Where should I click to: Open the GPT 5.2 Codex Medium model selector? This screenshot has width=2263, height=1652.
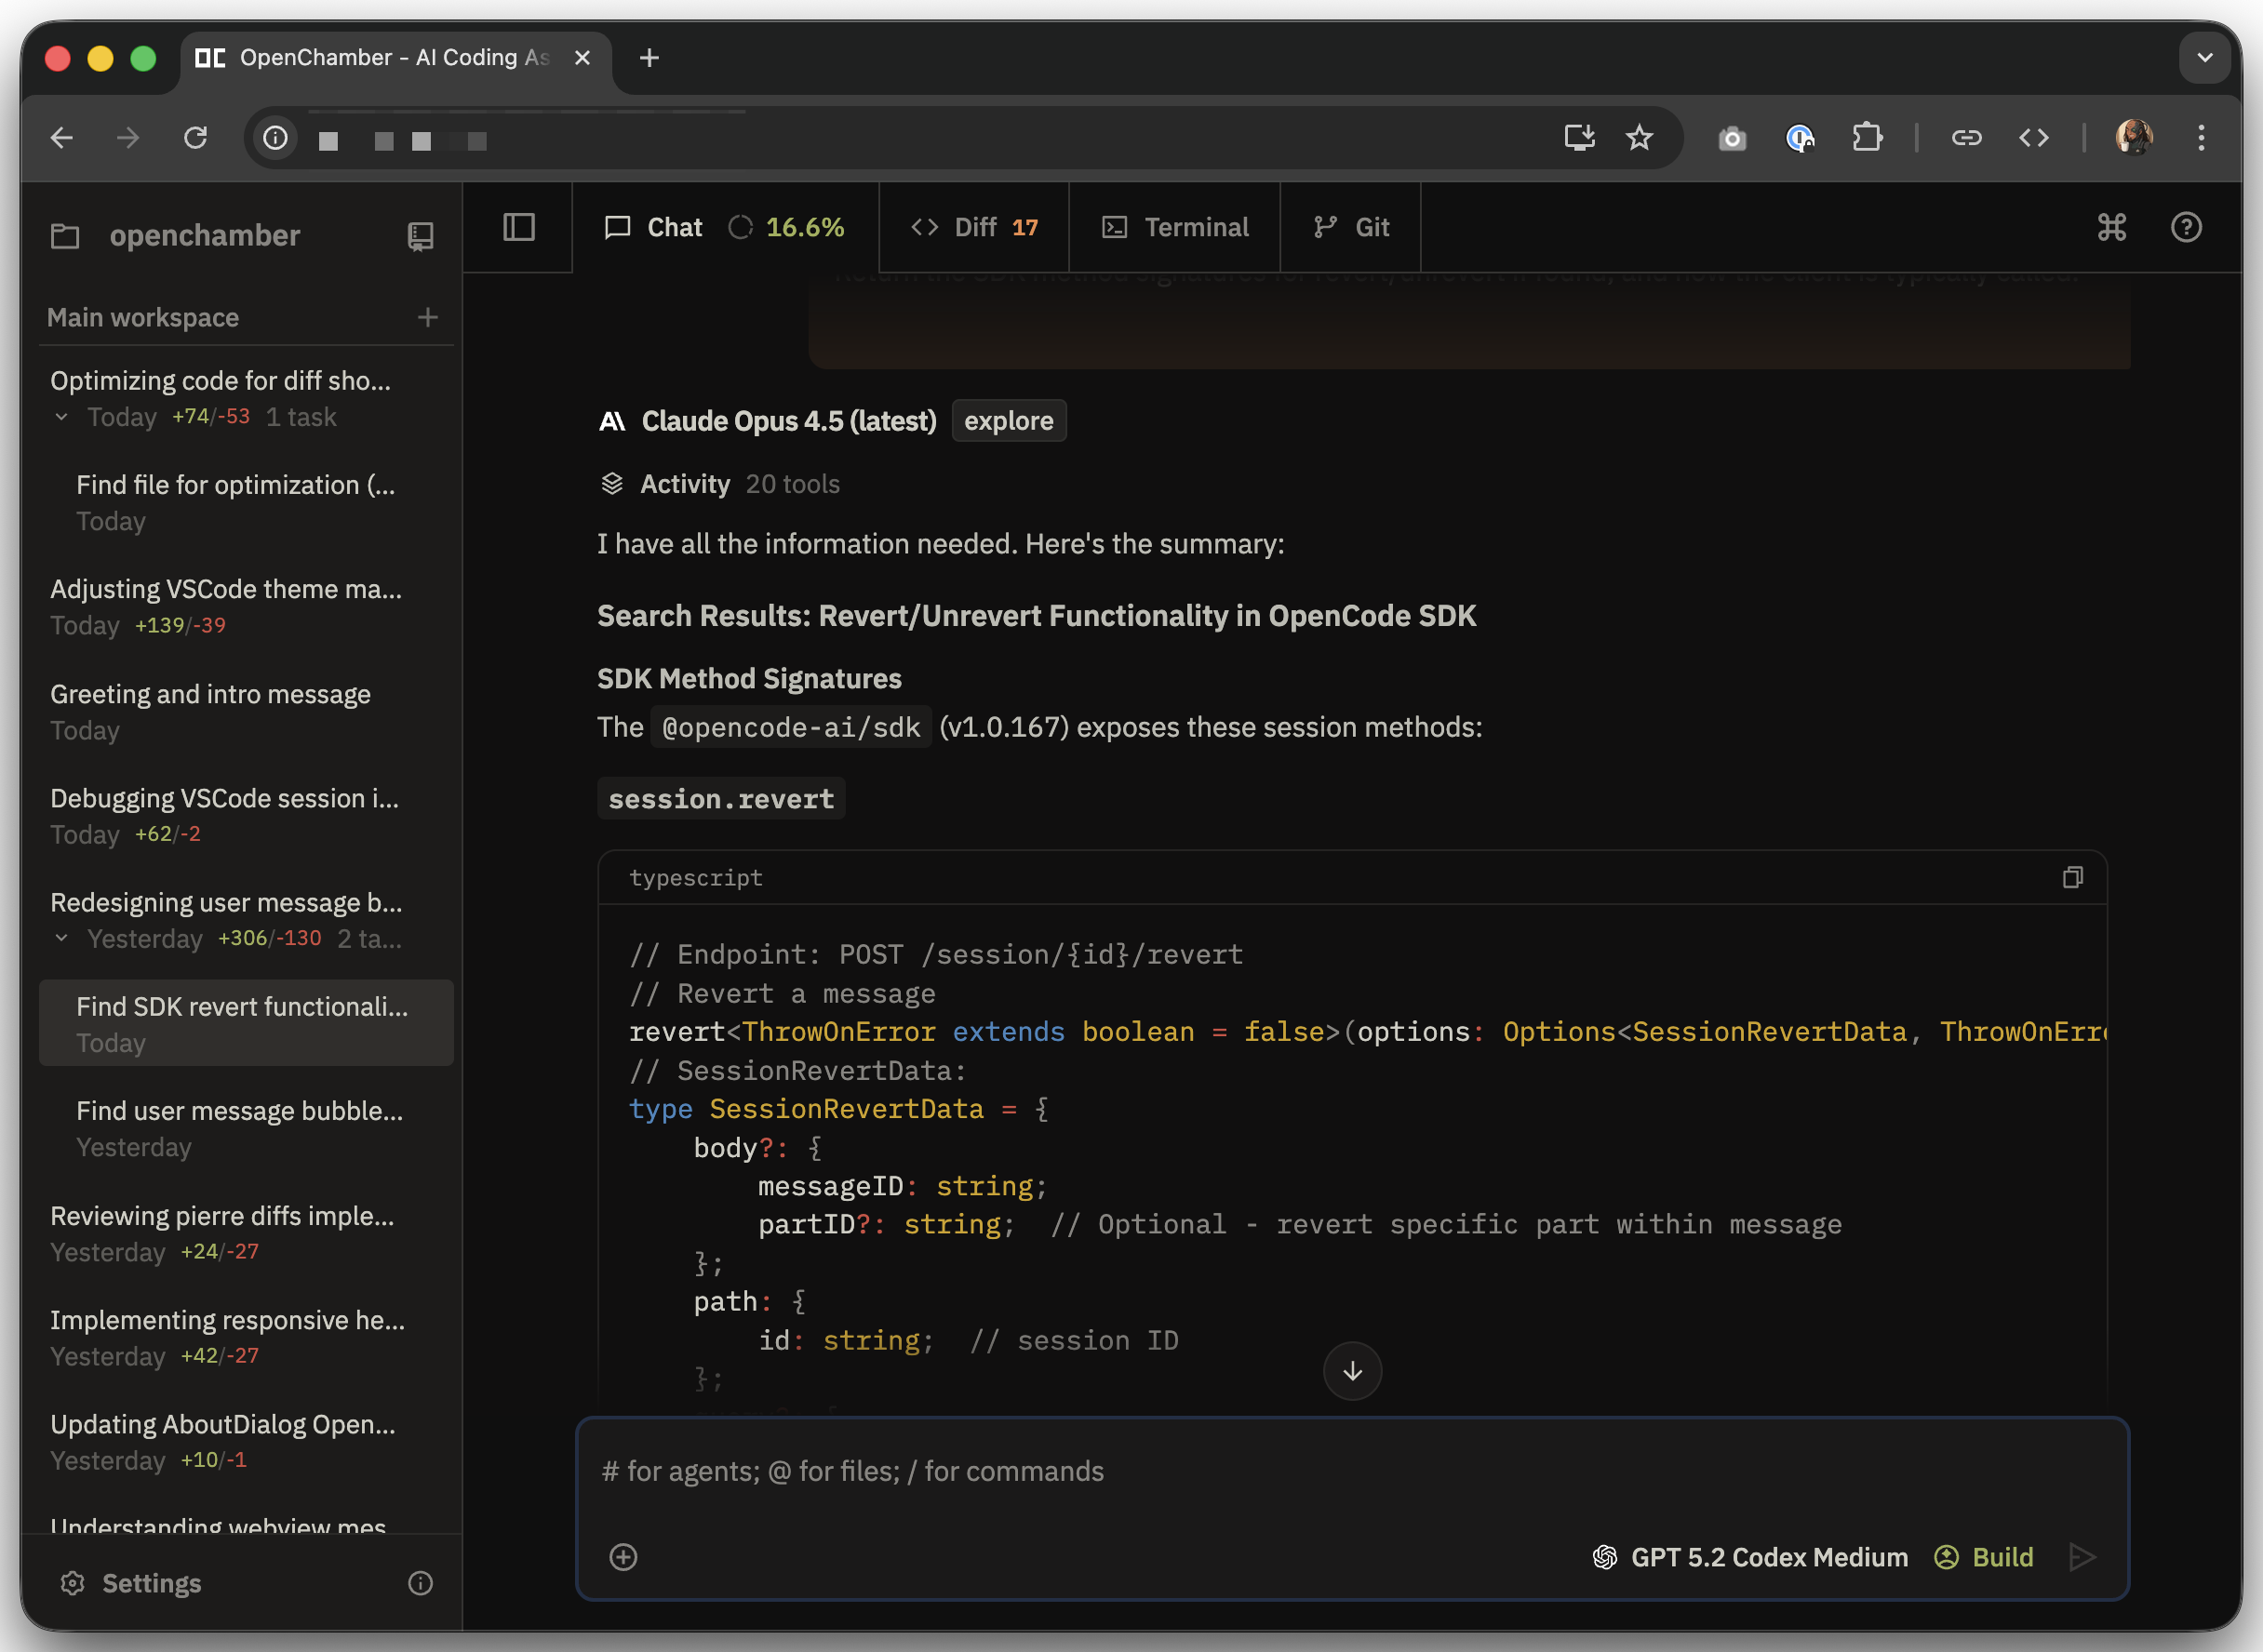[1749, 1557]
